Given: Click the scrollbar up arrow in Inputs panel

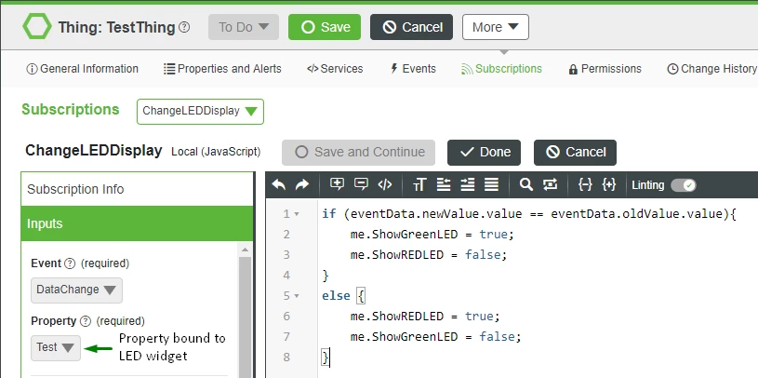Looking at the screenshot, I should [x=246, y=250].
